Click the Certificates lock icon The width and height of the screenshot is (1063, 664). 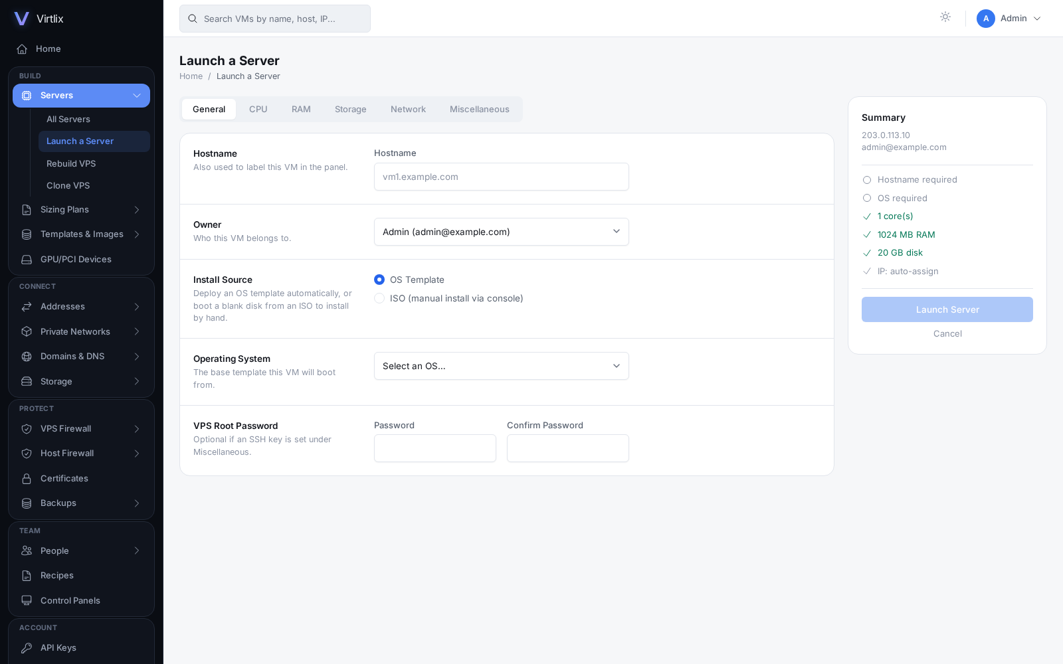tap(27, 479)
